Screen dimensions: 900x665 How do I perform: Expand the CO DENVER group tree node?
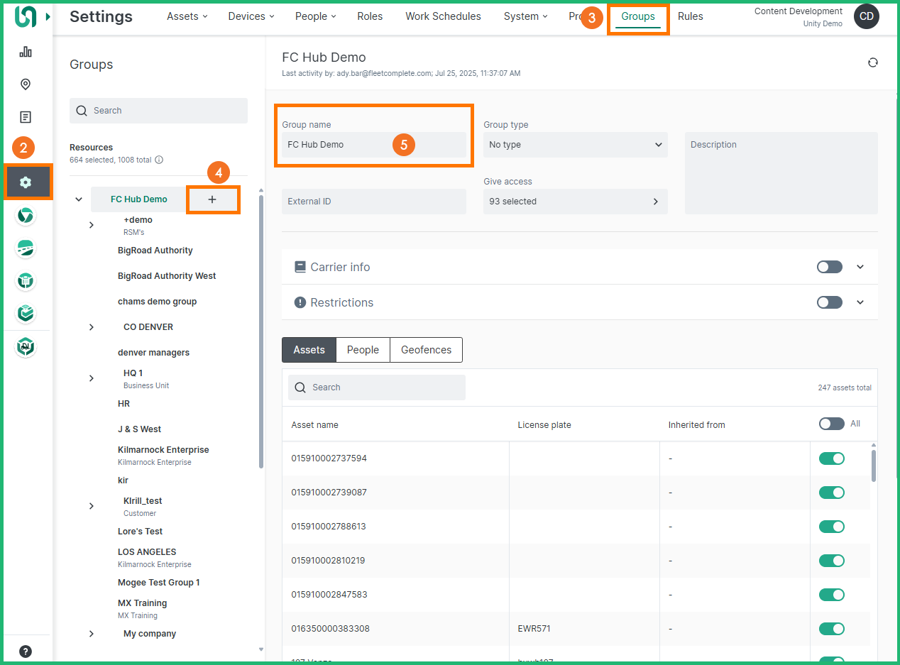(x=92, y=327)
